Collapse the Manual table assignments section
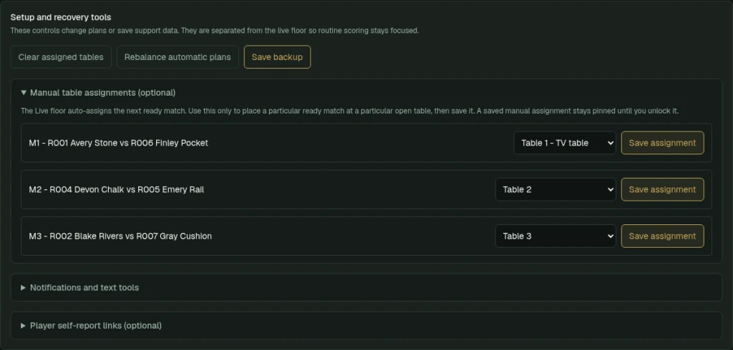Viewport: 733px width, 350px height. pyautogui.click(x=98, y=93)
